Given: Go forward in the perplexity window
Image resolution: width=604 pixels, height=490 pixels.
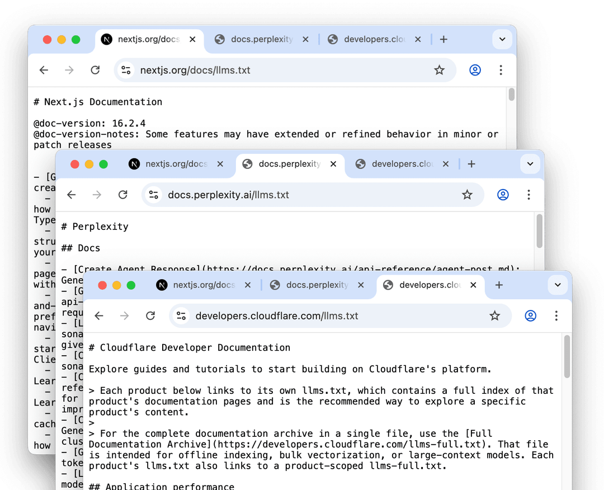Looking at the screenshot, I should coord(97,195).
